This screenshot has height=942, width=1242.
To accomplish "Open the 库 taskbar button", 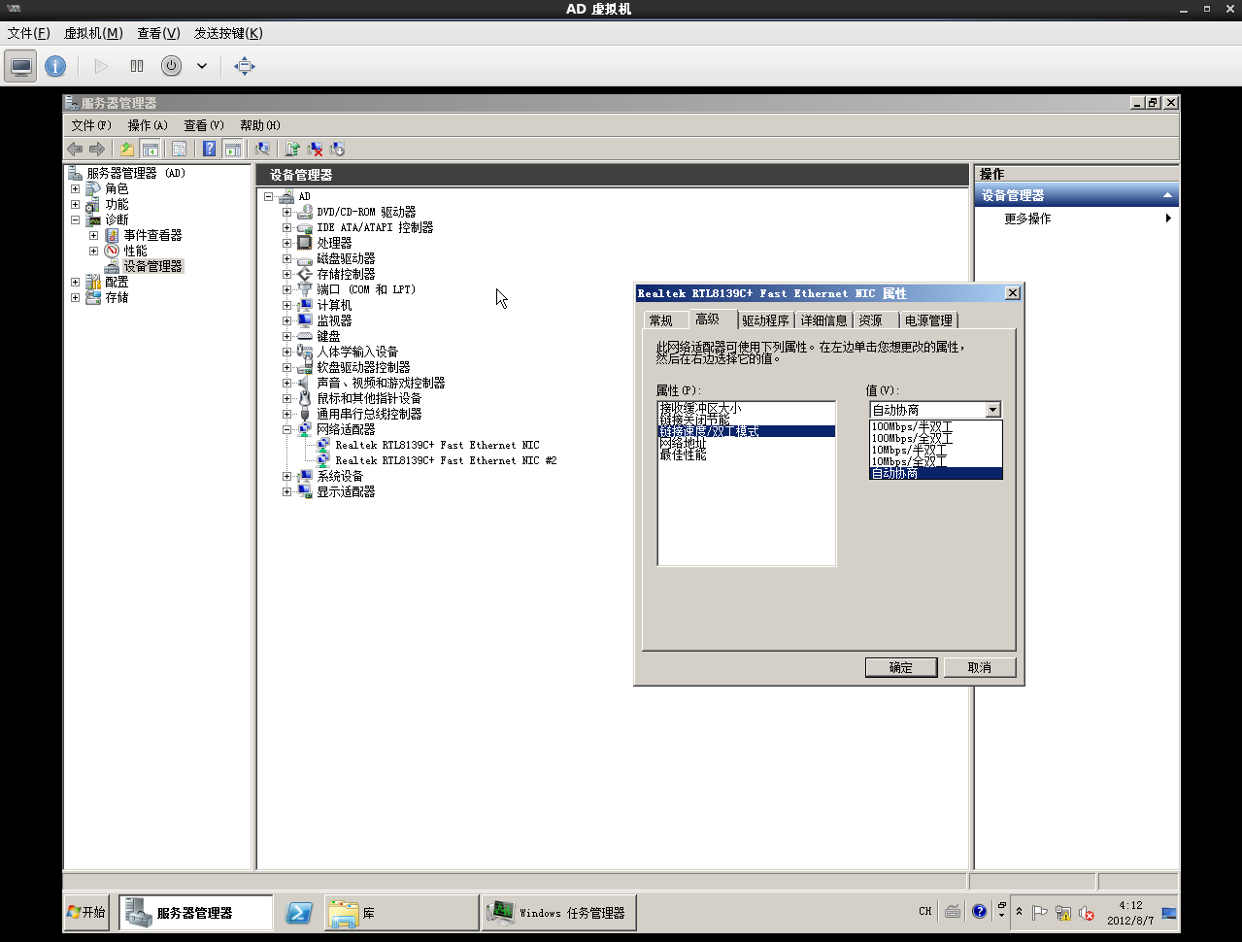I will pyautogui.click(x=401, y=913).
